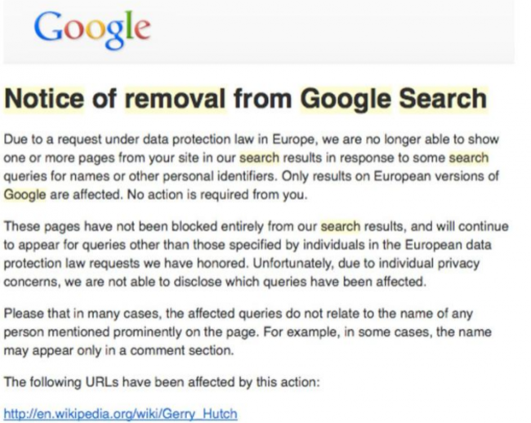Screen dimensions: 531x423
Task: Click highlighted 'Google' before 'are affected'
Action: (25, 195)
